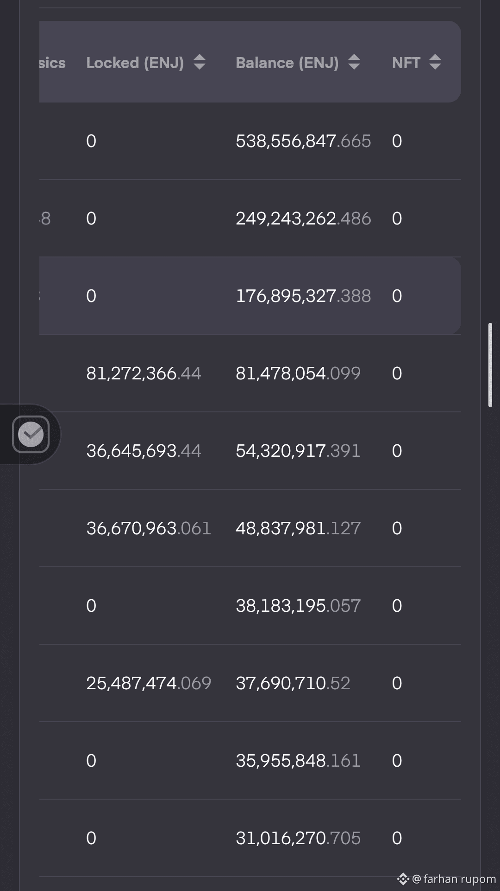
Task: Open the row with balance 249,243,262.486
Action: pyautogui.click(x=250, y=218)
